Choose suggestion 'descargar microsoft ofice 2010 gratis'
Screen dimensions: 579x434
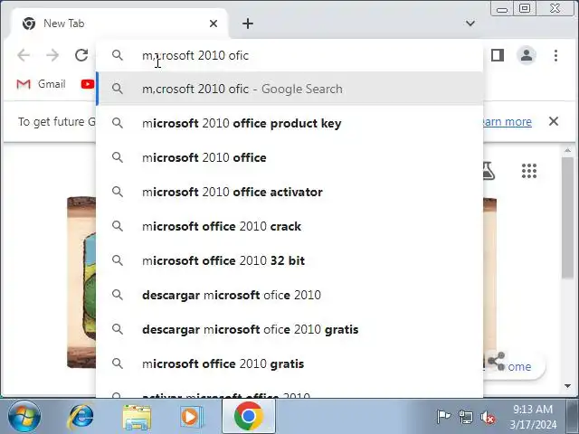289,329
